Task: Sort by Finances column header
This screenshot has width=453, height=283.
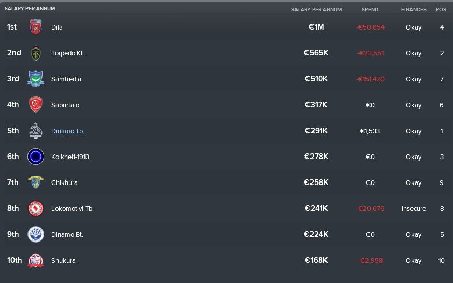Action: pos(414,9)
